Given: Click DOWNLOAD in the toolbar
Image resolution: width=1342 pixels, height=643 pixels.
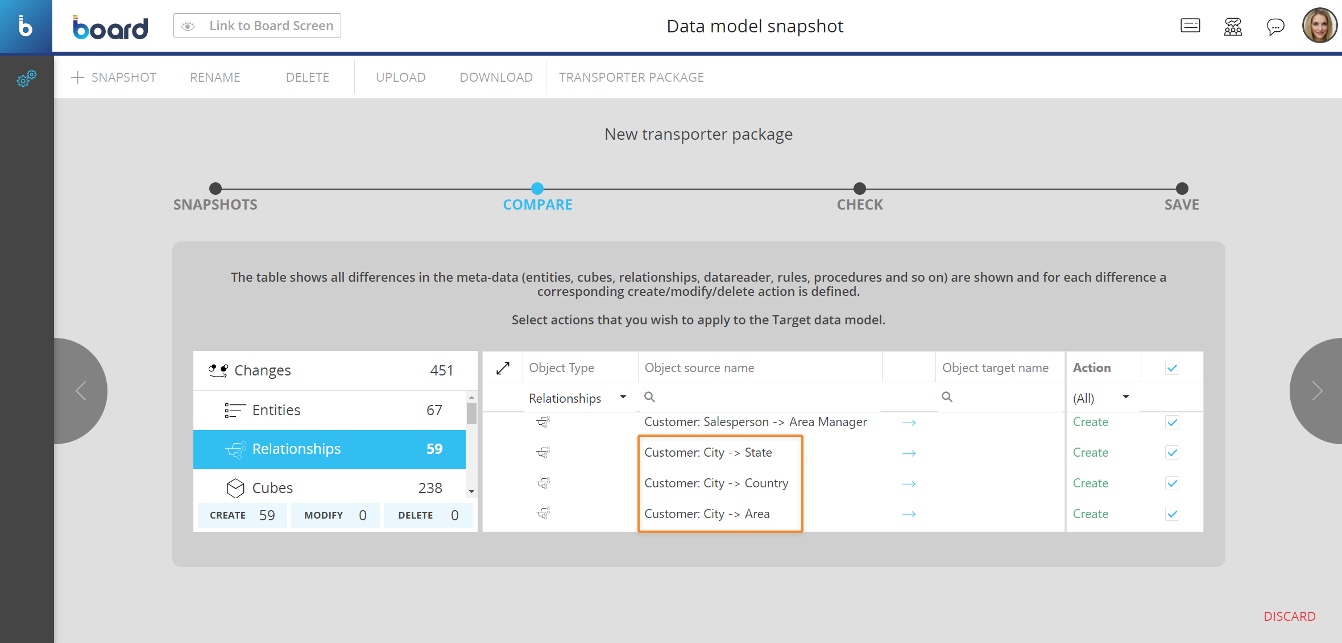Looking at the screenshot, I should (496, 77).
